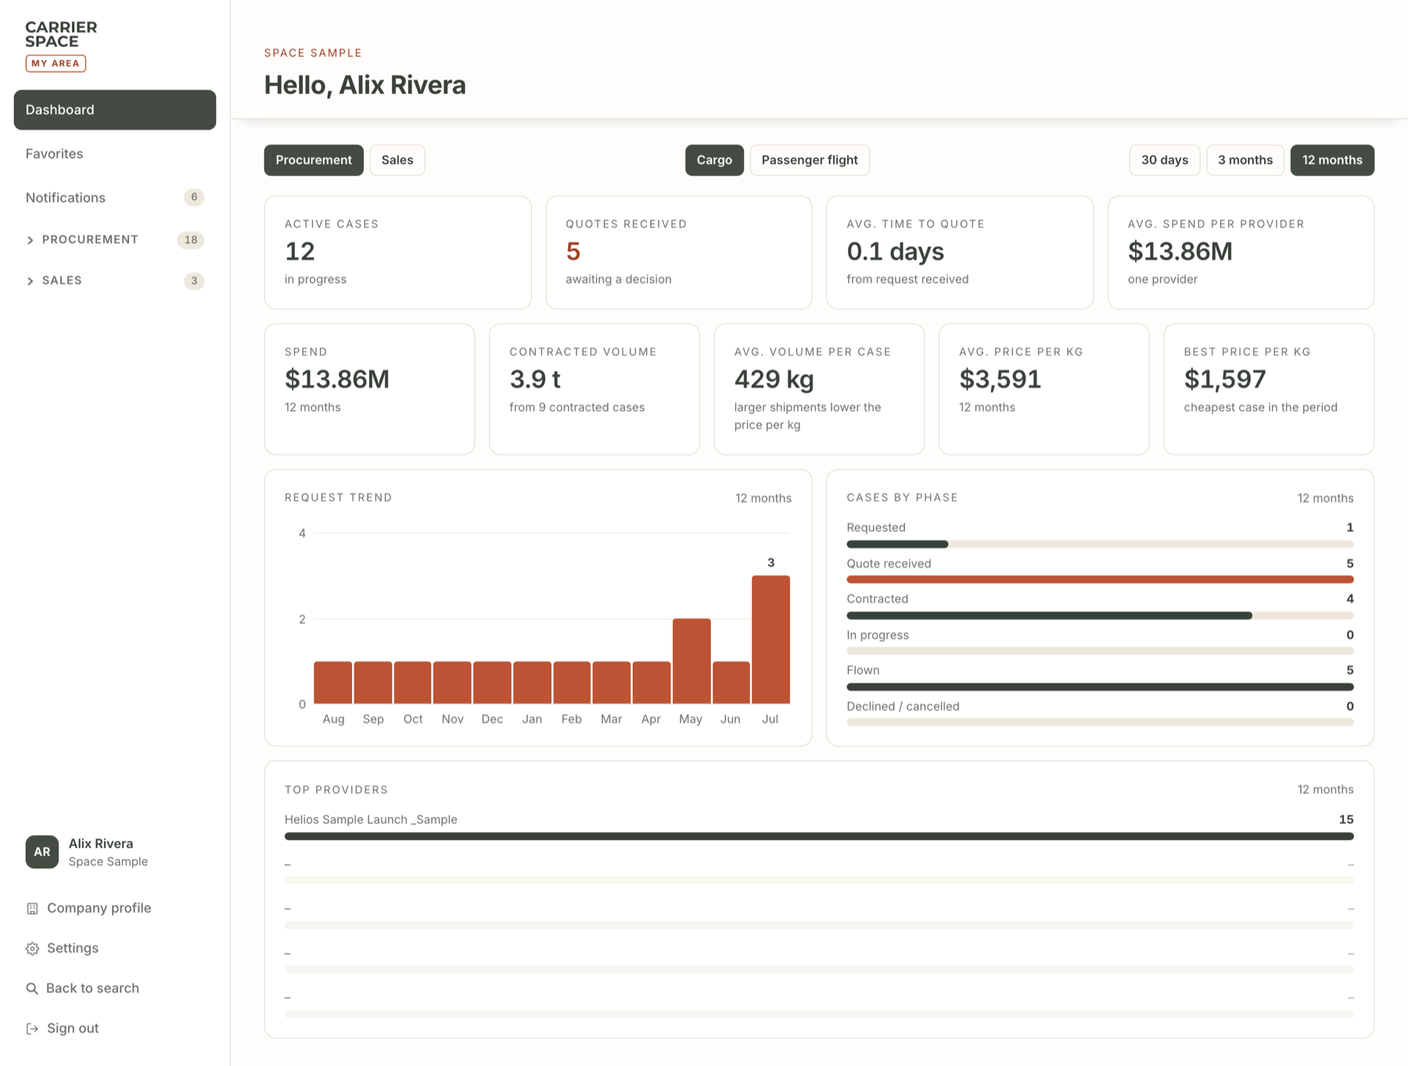This screenshot has width=1408, height=1066.
Task: Click the Notifications count badge showing 6
Action: (x=194, y=197)
